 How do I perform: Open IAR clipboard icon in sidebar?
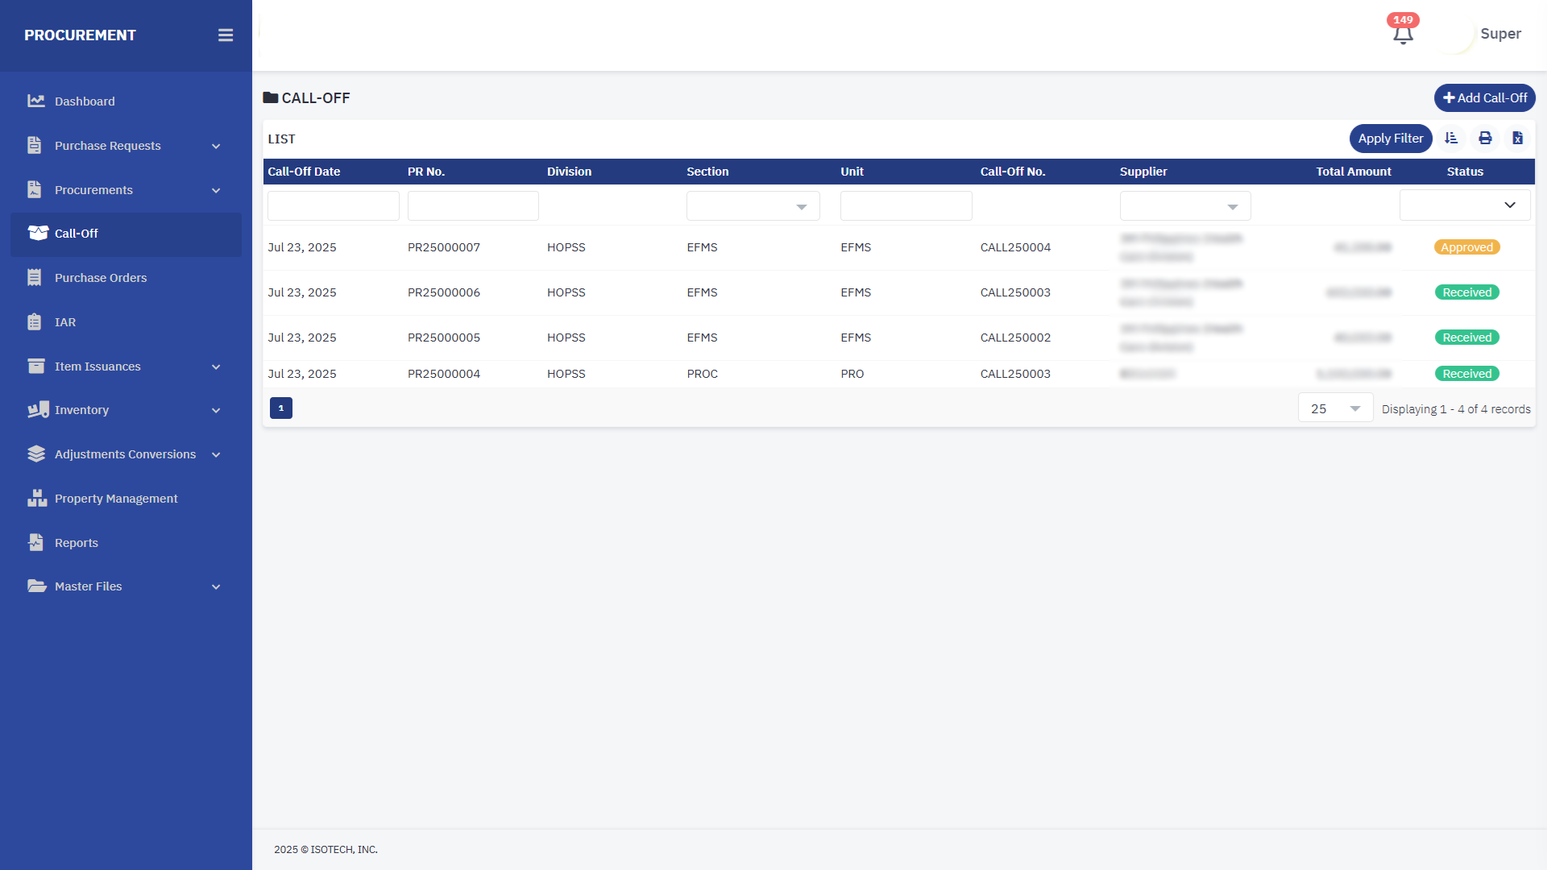point(35,322)
